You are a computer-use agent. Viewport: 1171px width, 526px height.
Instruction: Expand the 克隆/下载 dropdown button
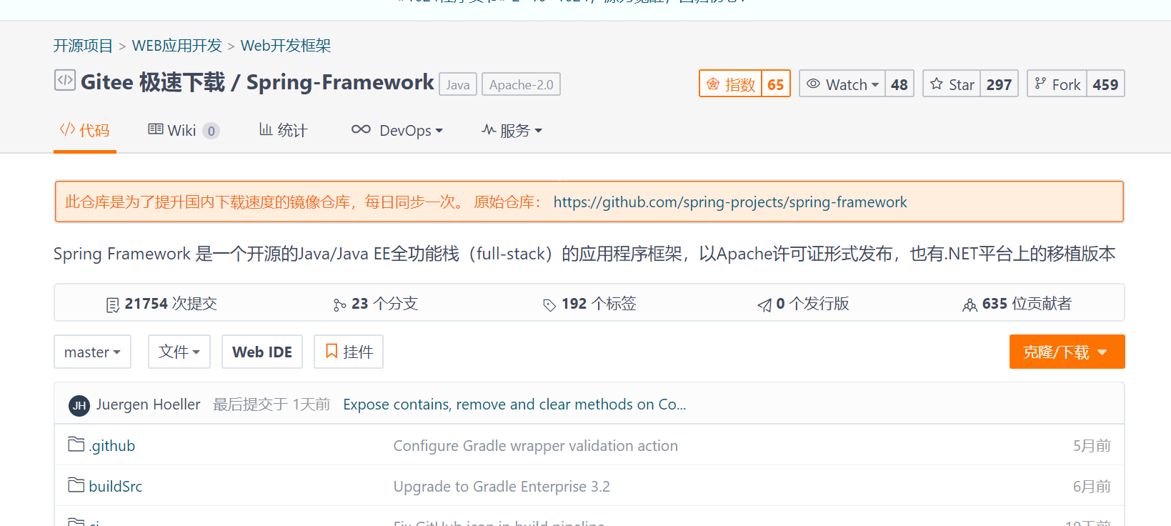click(x=1067, y=352)
